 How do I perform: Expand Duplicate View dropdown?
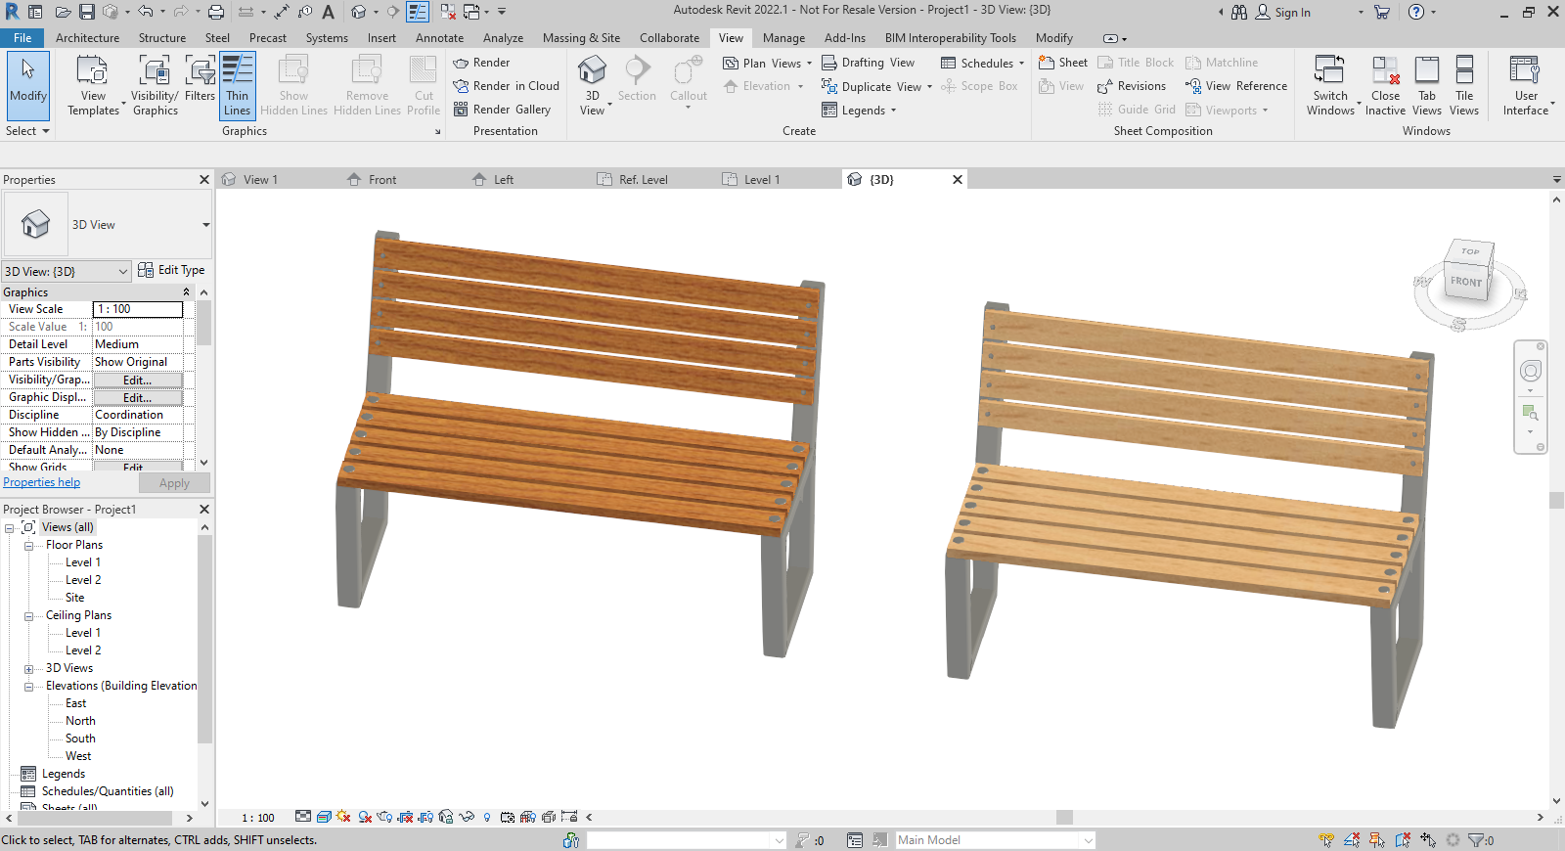[x=929, y=86]
